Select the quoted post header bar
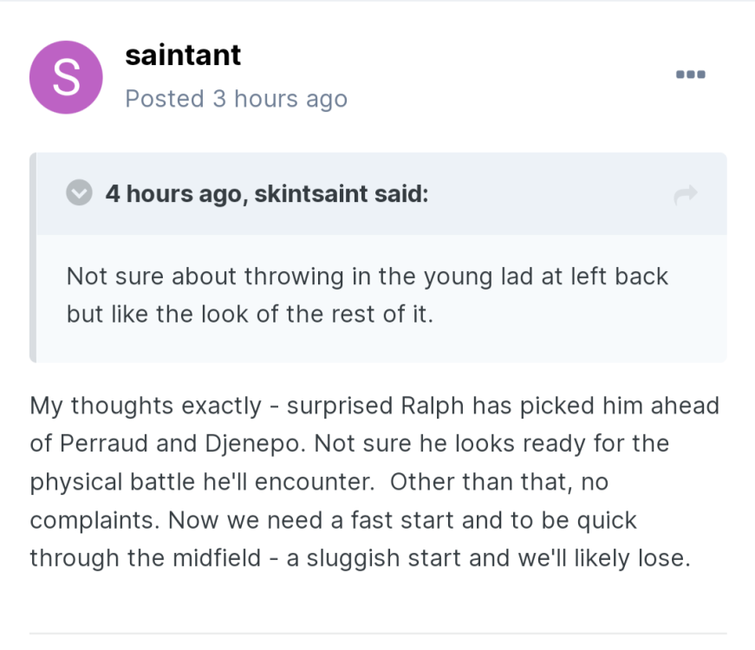755x650 pixels. coord(377,193)
